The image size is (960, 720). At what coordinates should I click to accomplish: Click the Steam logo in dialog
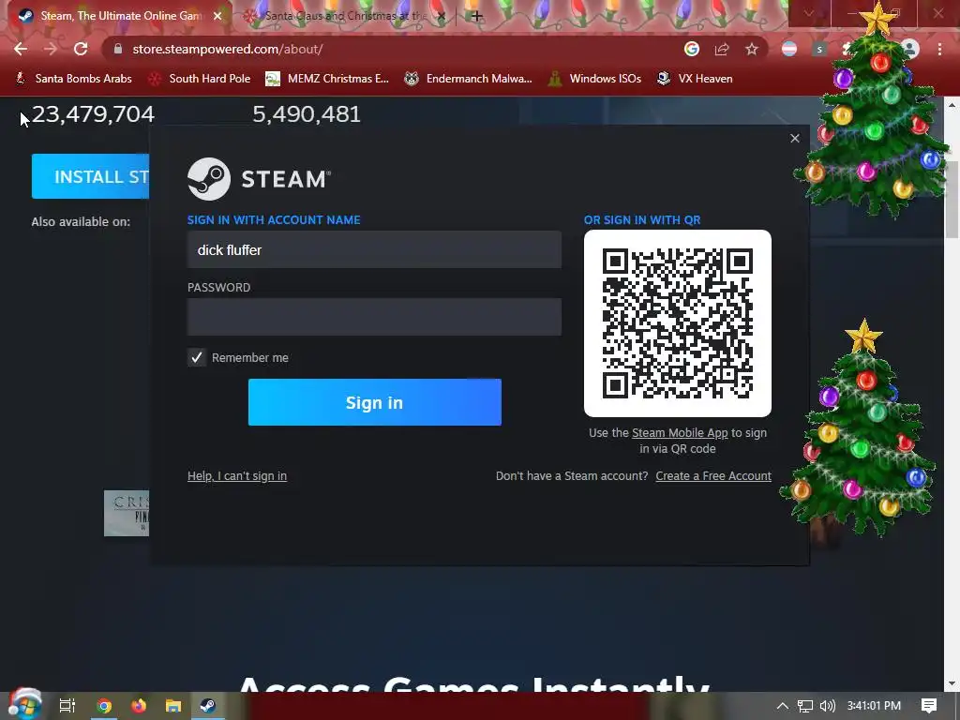pyautogui.click(x=259, y=179)
